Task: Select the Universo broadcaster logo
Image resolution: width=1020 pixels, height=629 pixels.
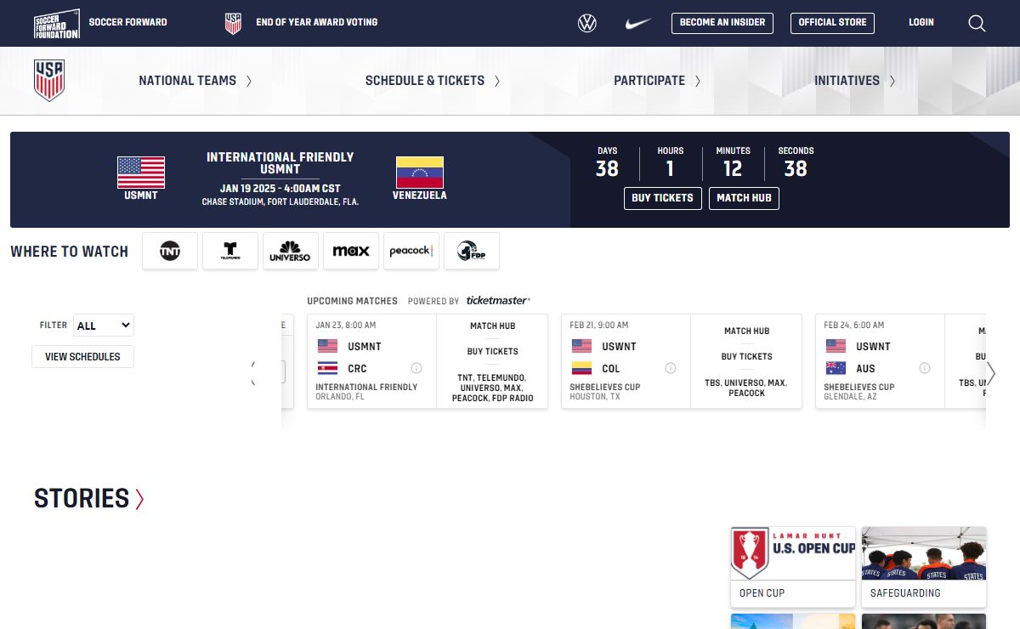Action: click(291, 251)
